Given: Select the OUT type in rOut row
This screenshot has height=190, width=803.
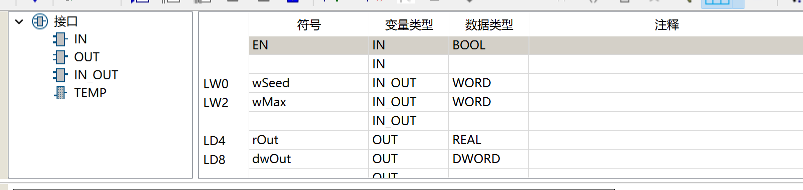Looking at the screenshot, I should (x=409, y=140).
